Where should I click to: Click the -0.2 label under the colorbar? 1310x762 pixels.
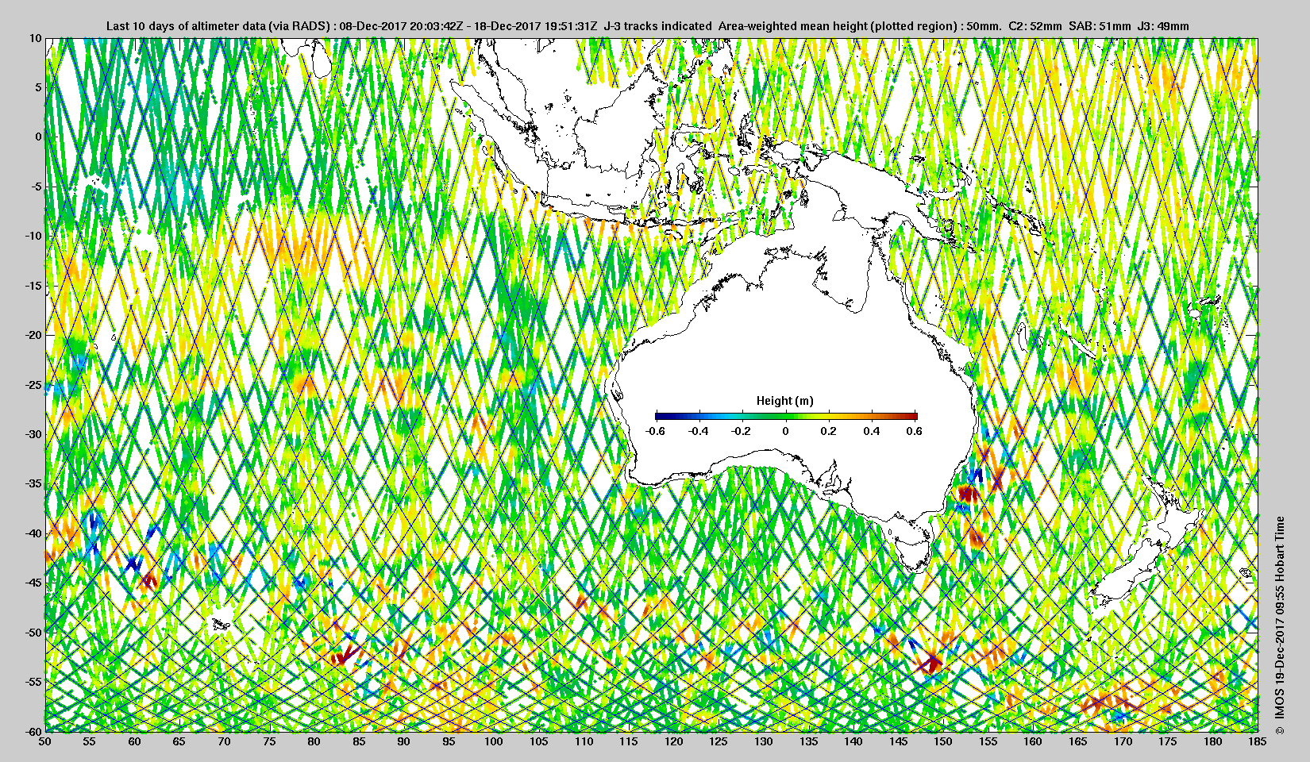coord(742,431)
